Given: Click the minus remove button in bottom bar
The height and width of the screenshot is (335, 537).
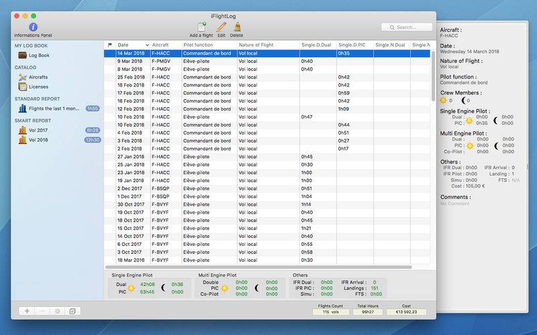Looking at the screenshot, I should [42, 311].
